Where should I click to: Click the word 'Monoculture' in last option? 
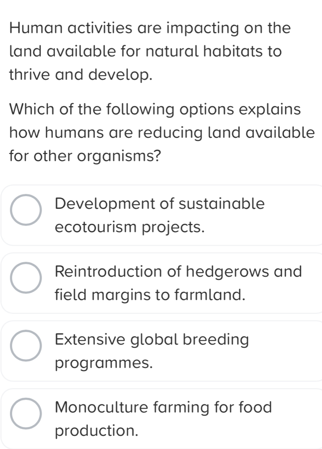pyautogui.click(x=102, y=407)
